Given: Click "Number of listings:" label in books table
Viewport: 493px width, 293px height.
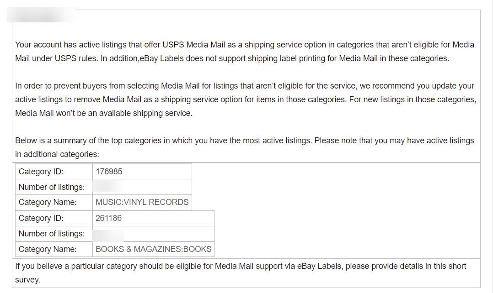Looking at the screenshot, I should click(51, 234).
